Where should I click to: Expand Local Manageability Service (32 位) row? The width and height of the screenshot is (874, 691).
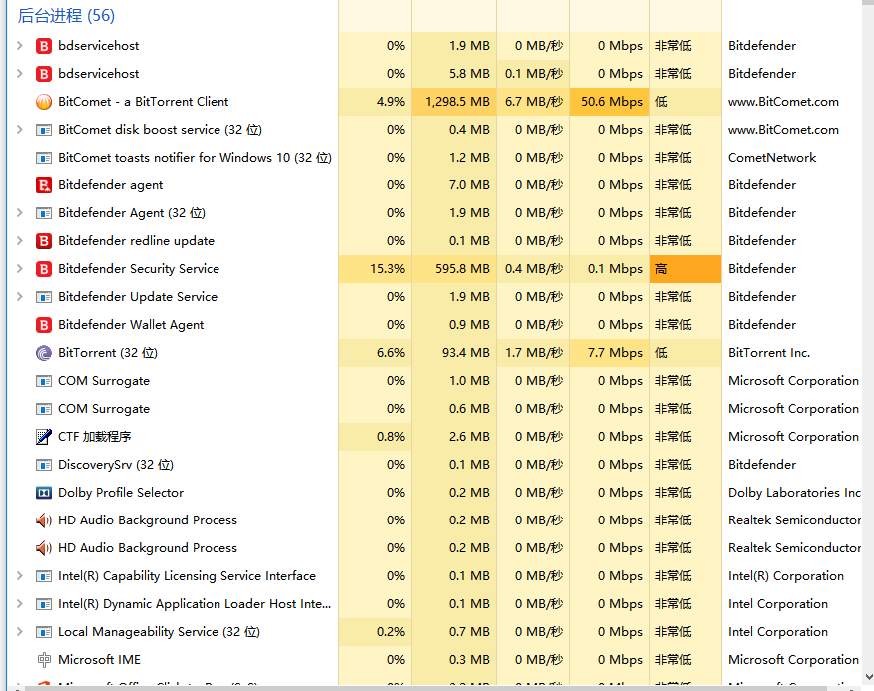pos(20,632)
